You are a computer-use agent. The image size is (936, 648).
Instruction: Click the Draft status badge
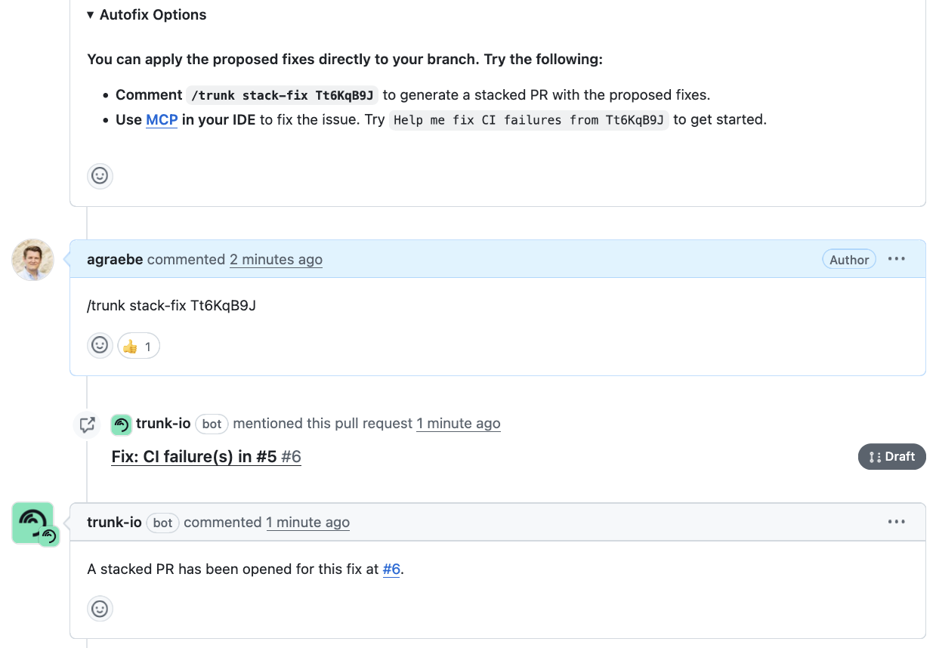(891, 457)
